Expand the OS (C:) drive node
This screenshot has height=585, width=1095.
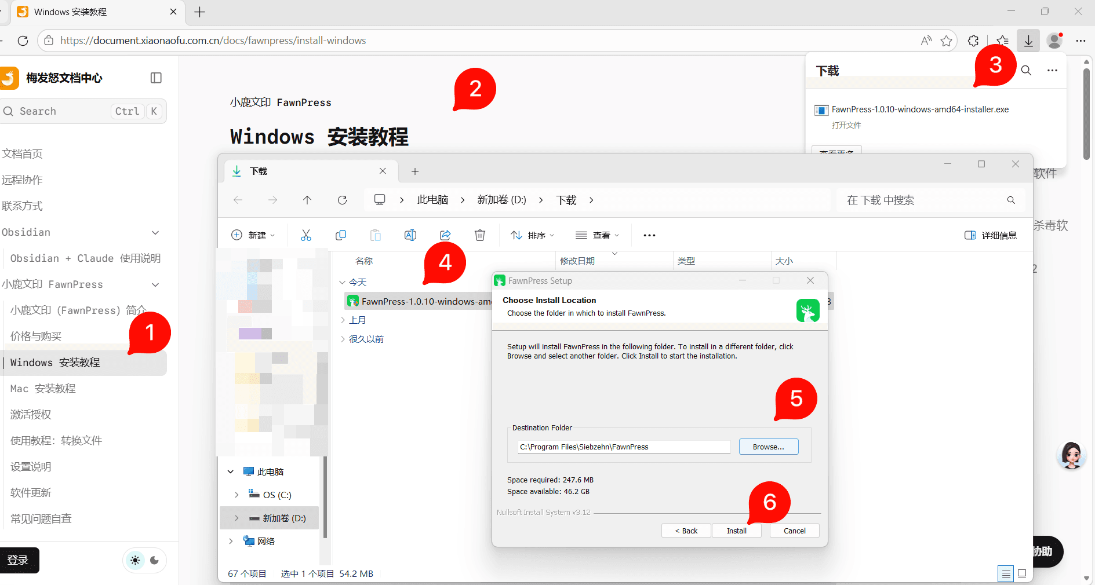pos(237,495)
